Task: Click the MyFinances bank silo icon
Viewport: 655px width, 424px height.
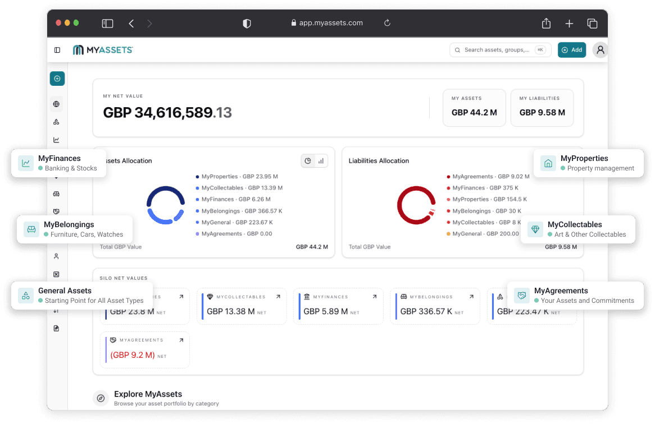Action: (x=307, y=297)
